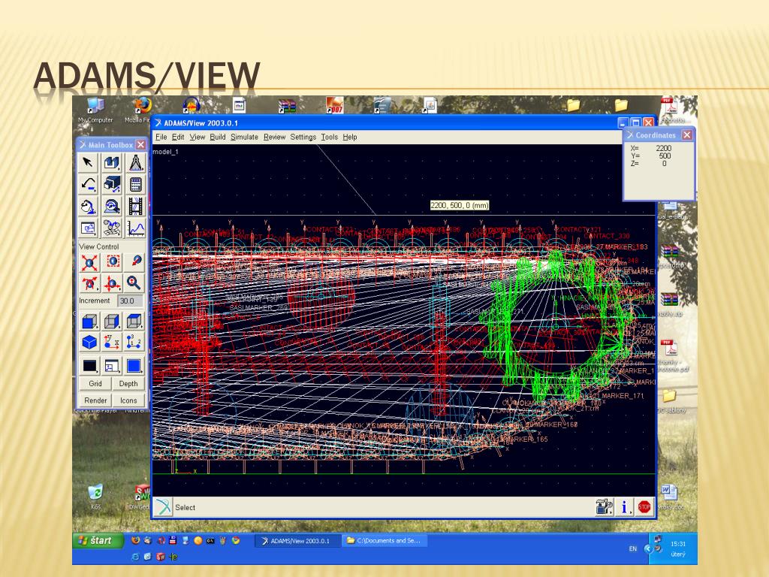Click the fit view to window icon
The height and width of the screenshot is (577, 769).
point(89,262)
